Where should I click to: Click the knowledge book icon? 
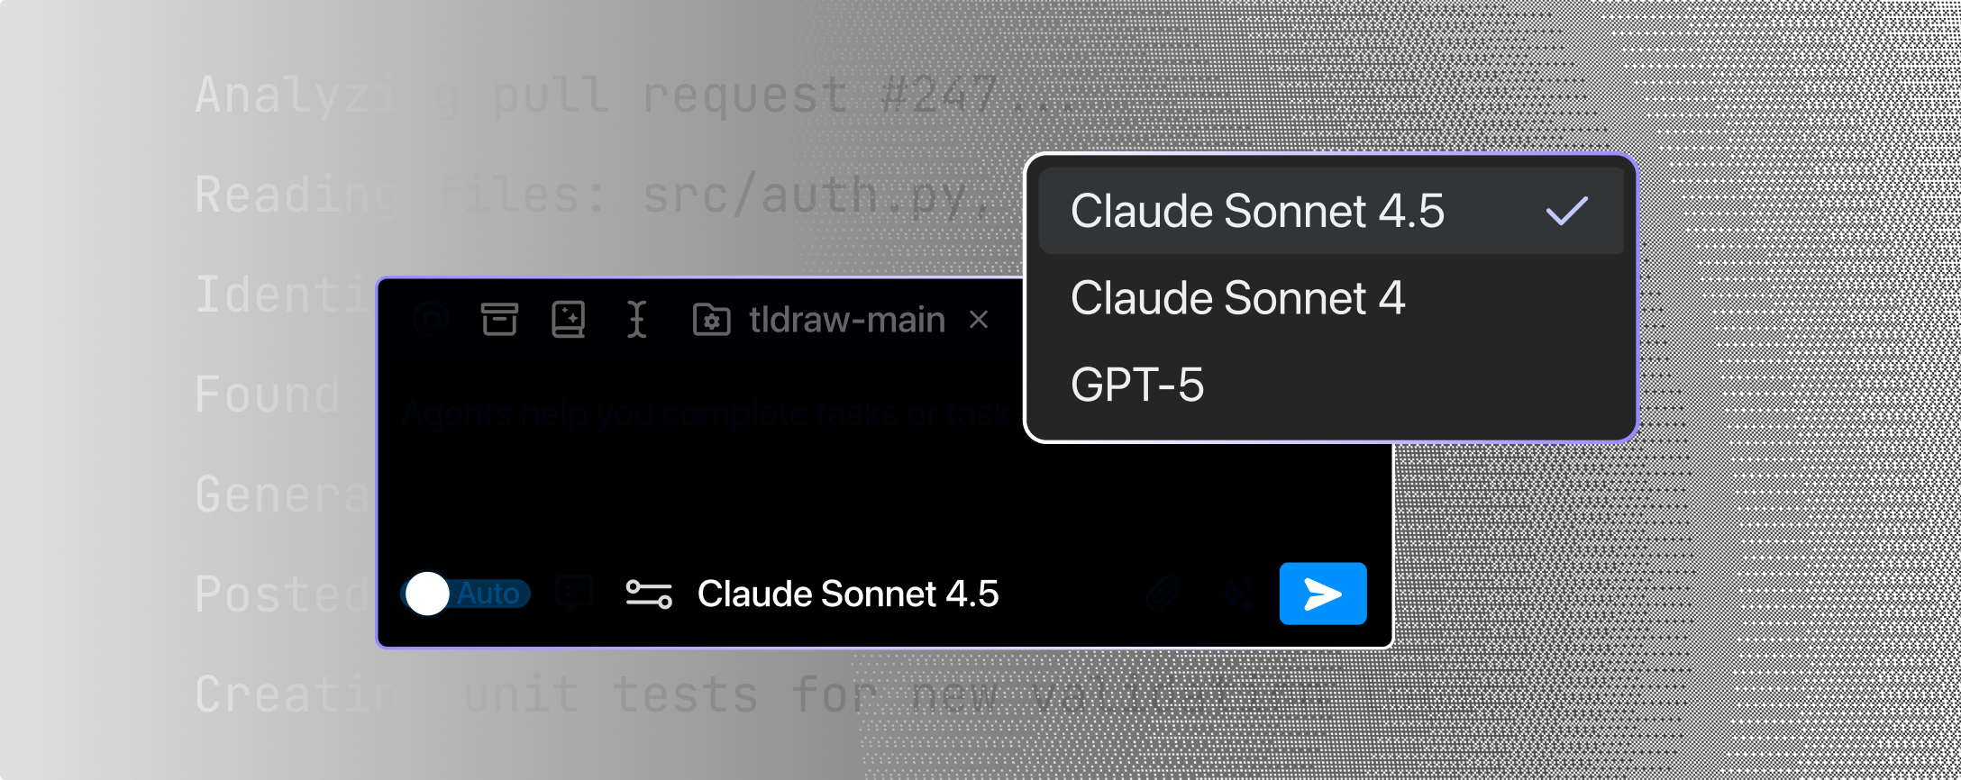coord(568,320)
